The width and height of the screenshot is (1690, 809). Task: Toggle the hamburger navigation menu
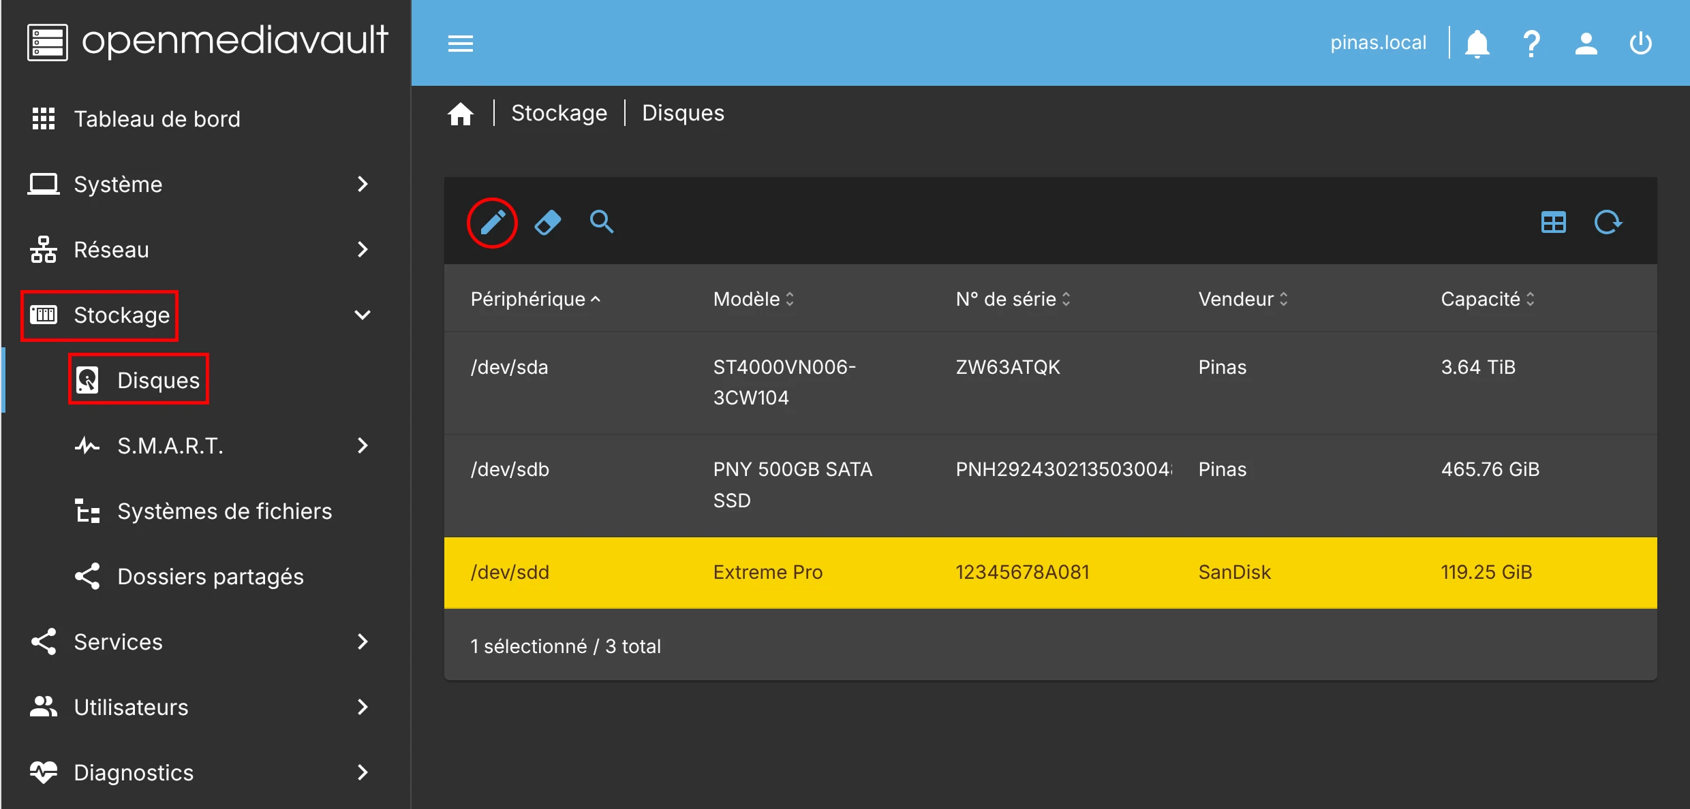pyautogui.click(x=460, y=44)
